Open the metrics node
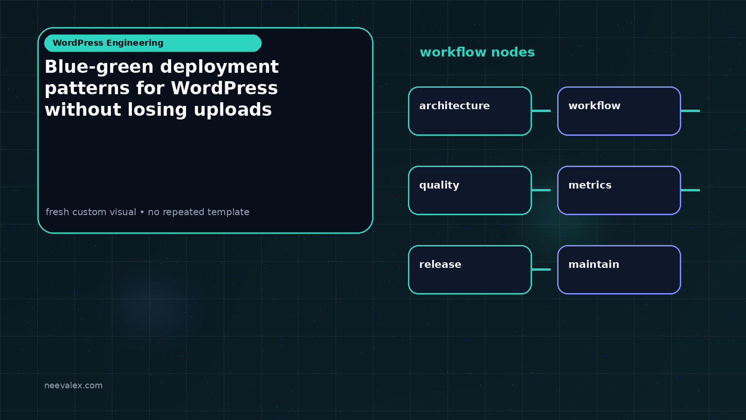Screen dimensions: 746x420 tap(619, 190)
